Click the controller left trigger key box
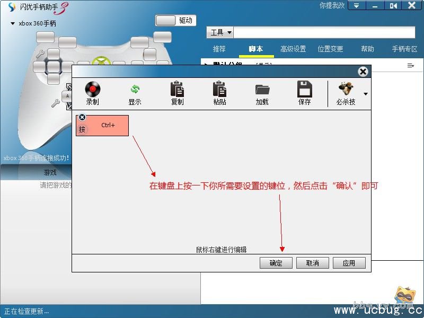This screenshot has height=318, width=424. pos(46,37)
